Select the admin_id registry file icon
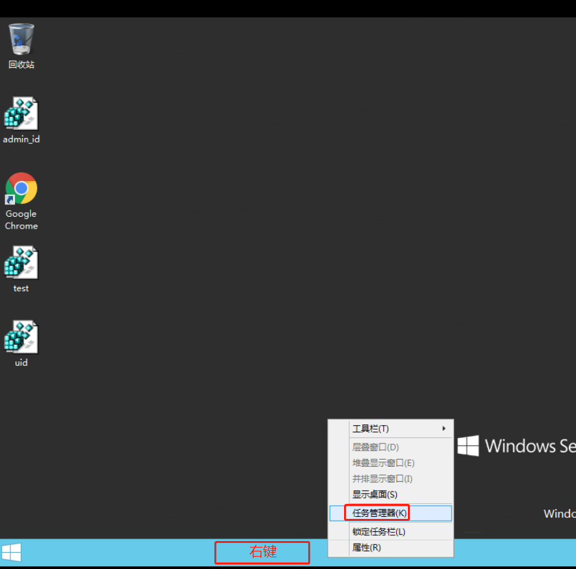The height and width of the screenshot is (569, 576). (22, 115)
